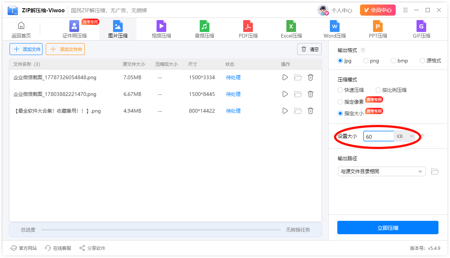Delete 【最全软件大合集 file from list
This screenshot has height=258, width=450.
[x=311, y=111]
